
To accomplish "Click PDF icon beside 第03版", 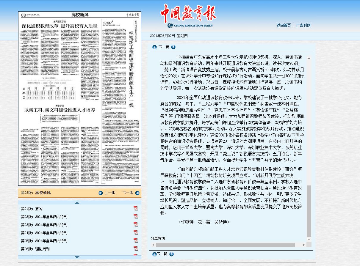I will (x=136, y=224).
